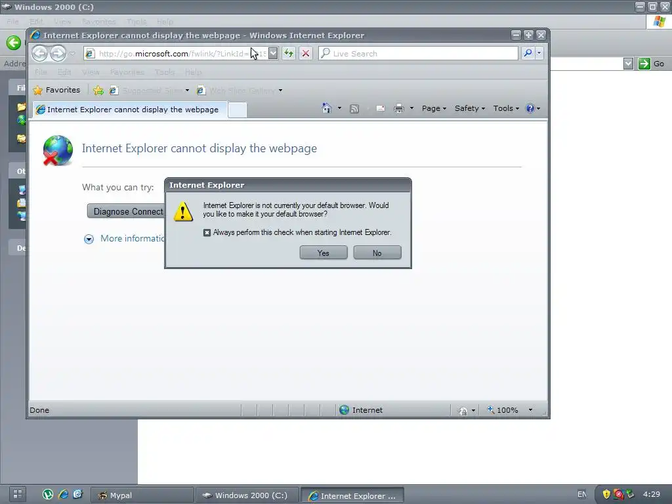Click the Internet security zone indicator
The width and height of the screenshot is (672, 504).
(362, 410)
